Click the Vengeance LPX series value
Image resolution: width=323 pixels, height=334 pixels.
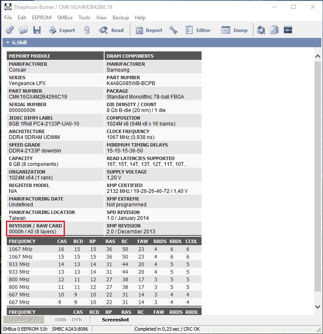(27, 83)
